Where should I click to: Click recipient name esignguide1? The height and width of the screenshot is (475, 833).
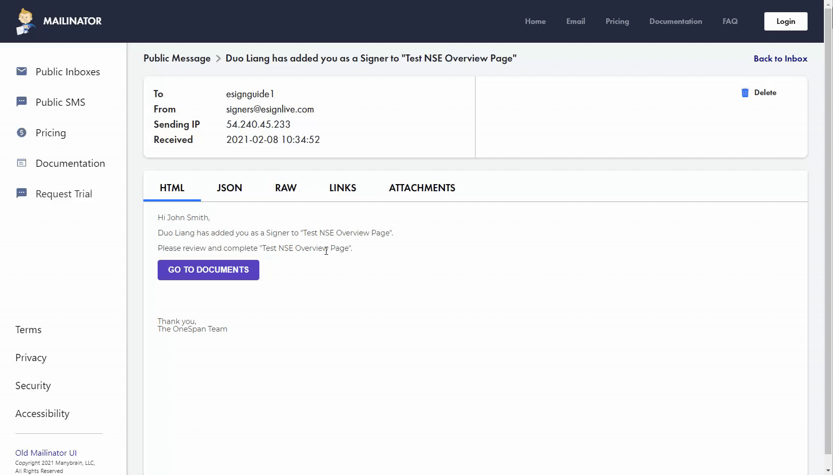pyautogui.click(x=250, y=94)
